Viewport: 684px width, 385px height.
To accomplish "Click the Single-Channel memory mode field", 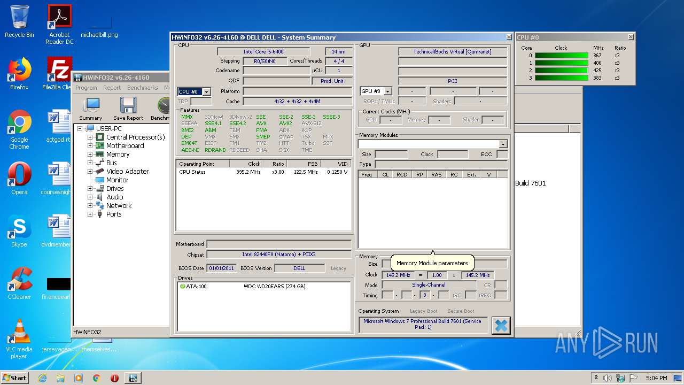I will [x=429, y=285].
